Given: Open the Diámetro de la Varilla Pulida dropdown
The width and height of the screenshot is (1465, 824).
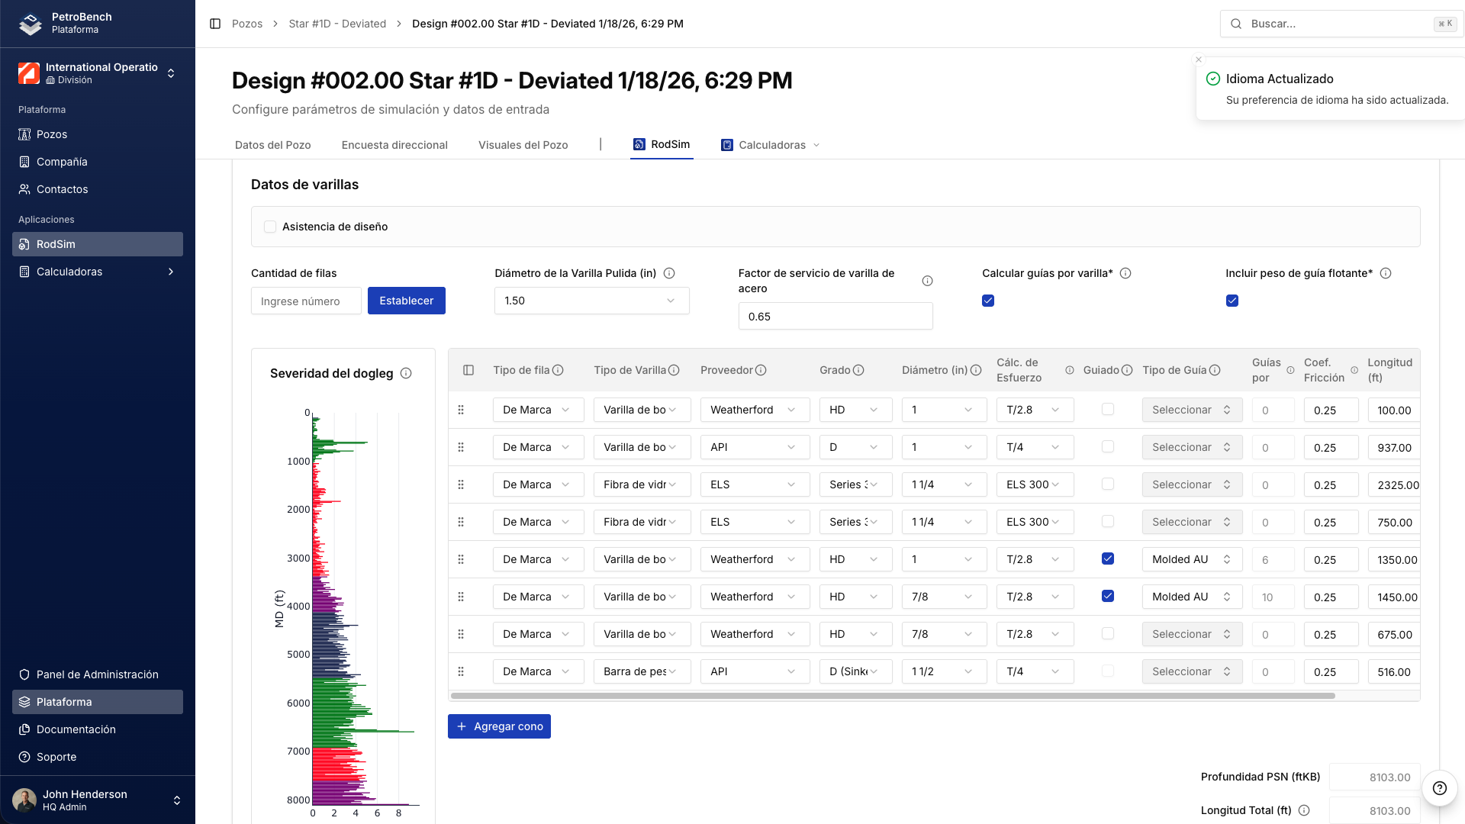Looking at the screenshot, I should coord(591,301).
